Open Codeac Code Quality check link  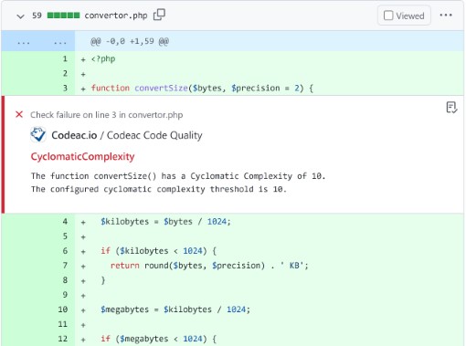coord(154,135)
